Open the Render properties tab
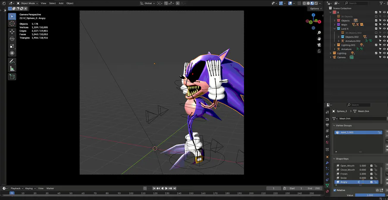The height and width of the screenshot is (200, 388). [x=327, y=119]
